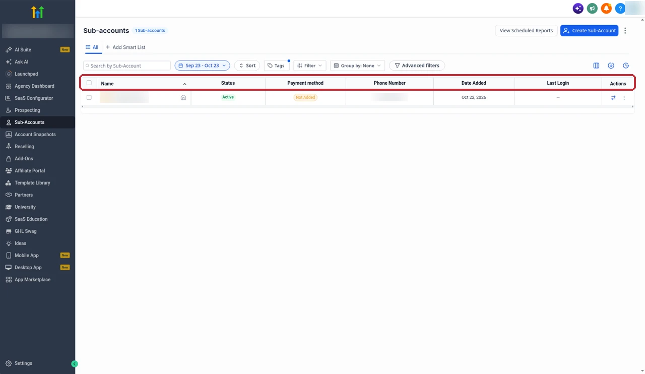Click the Partners handshake icon

[9, 195]
